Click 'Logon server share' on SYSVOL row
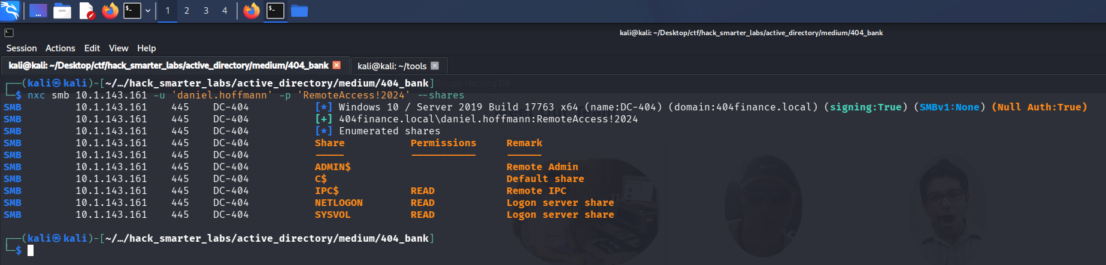This screenshot has height=265, width=1106. coord(560,215)
